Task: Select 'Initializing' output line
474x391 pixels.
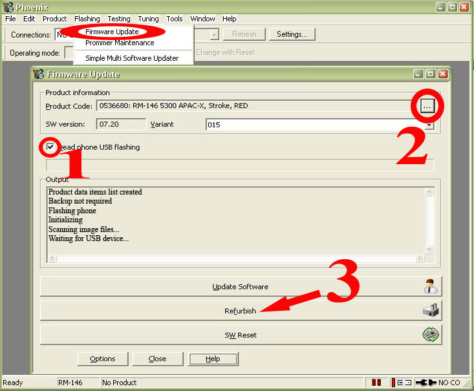Action: click(x=65, y=220)
